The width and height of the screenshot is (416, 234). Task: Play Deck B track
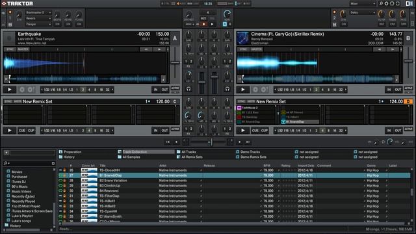(242, 90)
